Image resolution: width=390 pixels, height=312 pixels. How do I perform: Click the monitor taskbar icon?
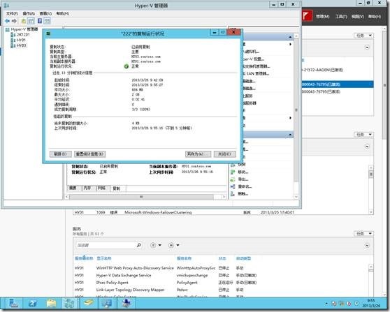click(107, 304)
